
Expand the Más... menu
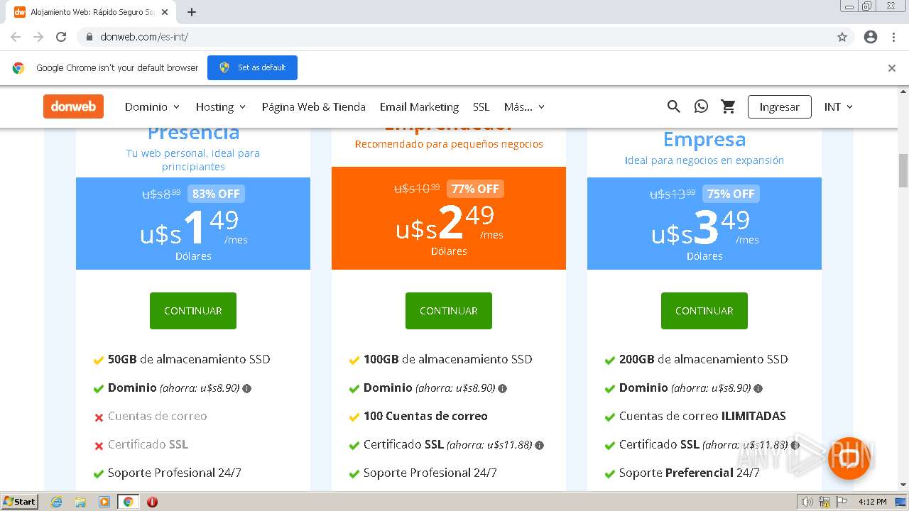pos(524,106)
